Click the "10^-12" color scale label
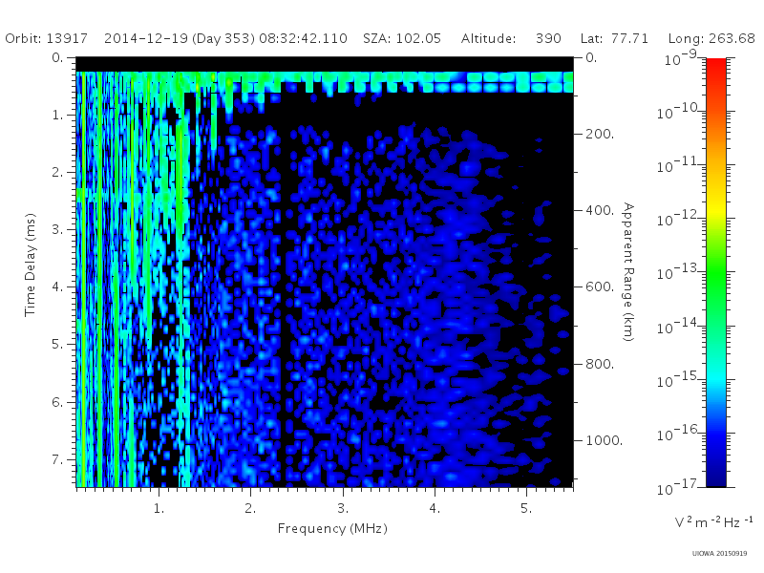The width and height of the screenshot is (764, 573). 679,219
